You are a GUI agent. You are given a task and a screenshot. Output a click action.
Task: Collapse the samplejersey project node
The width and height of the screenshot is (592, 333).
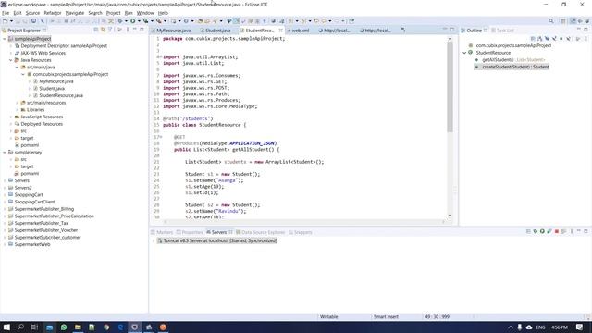click(x=4, y=153)
